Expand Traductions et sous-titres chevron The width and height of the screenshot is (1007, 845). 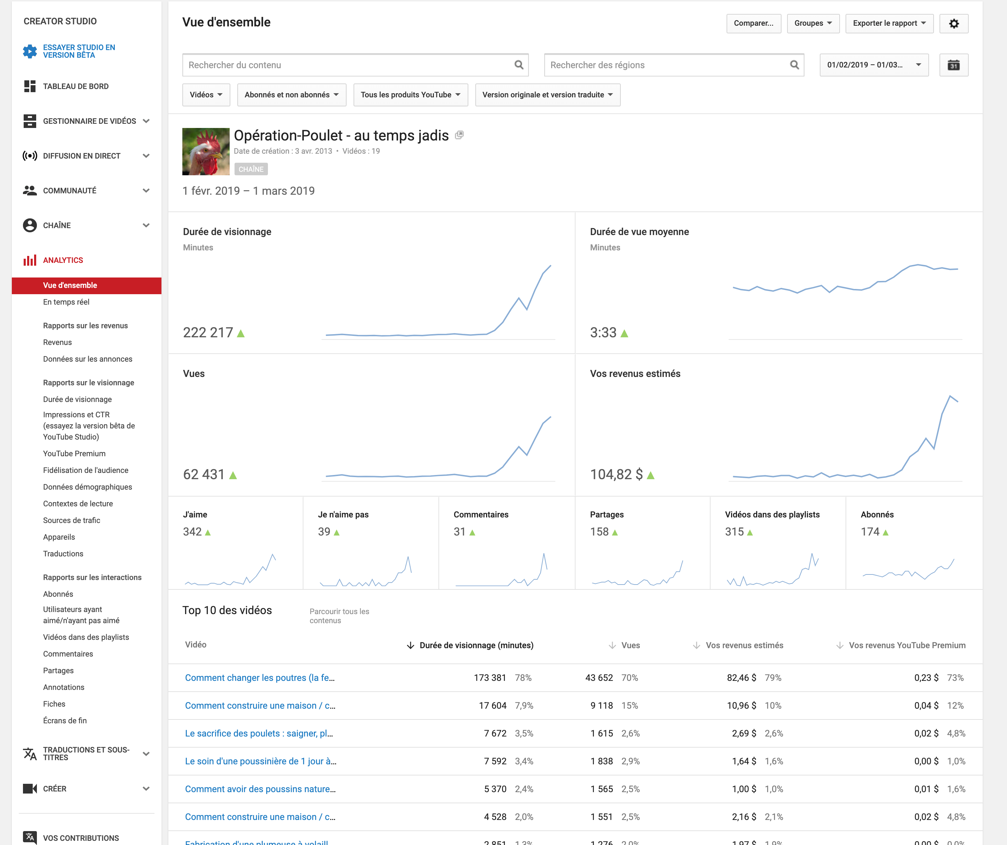146,754
